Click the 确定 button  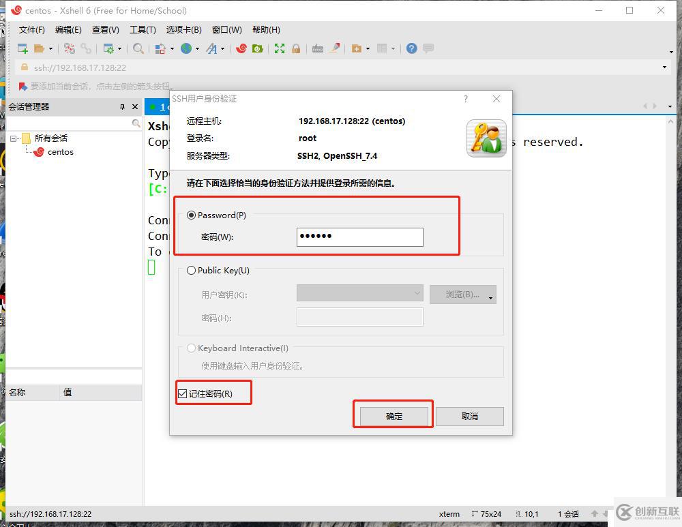tap(394, 417)
